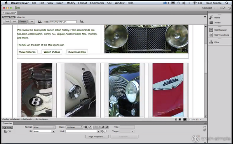
Task: Click the View Pictures button on page
Action: [x=27, y=52]
